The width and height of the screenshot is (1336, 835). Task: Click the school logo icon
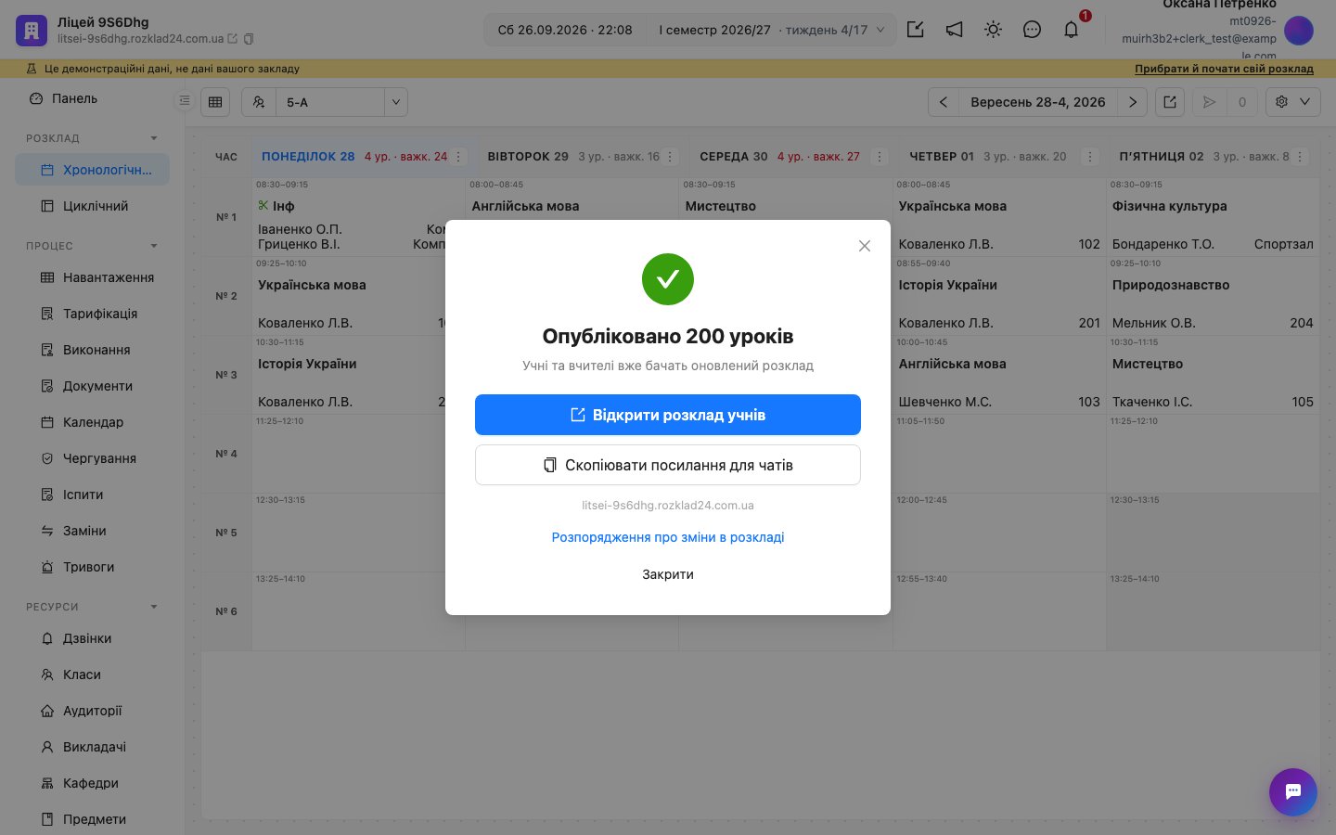pos(32,31)
